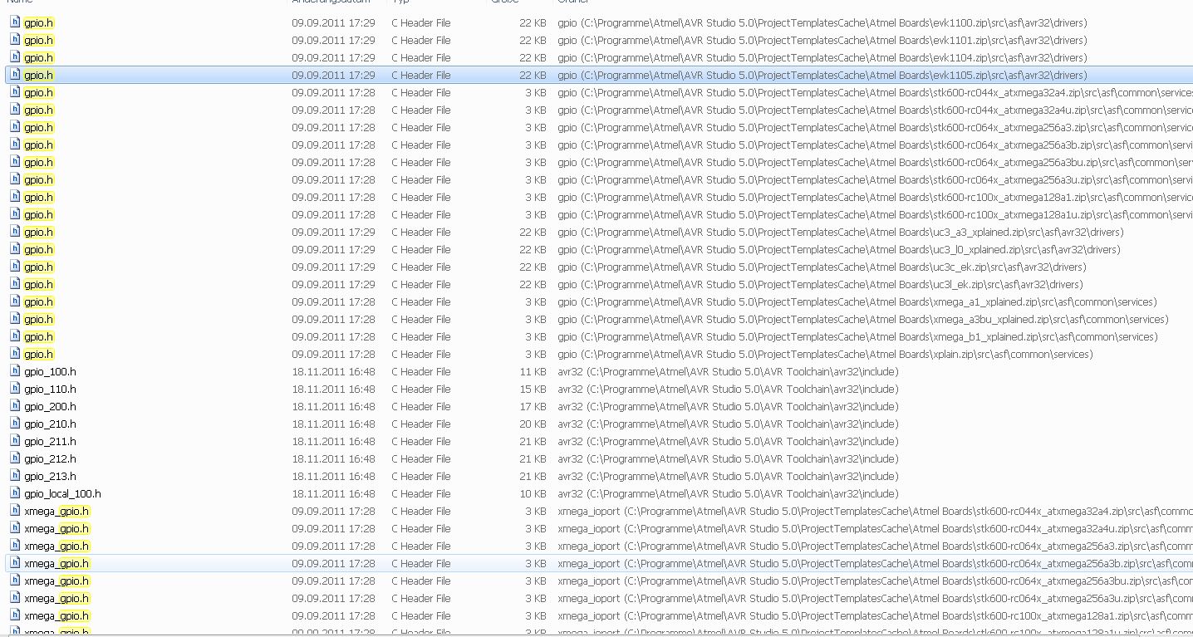1193x637 pixels.
Task: Select file name gpio_213.h
Action: click(50, 476)
